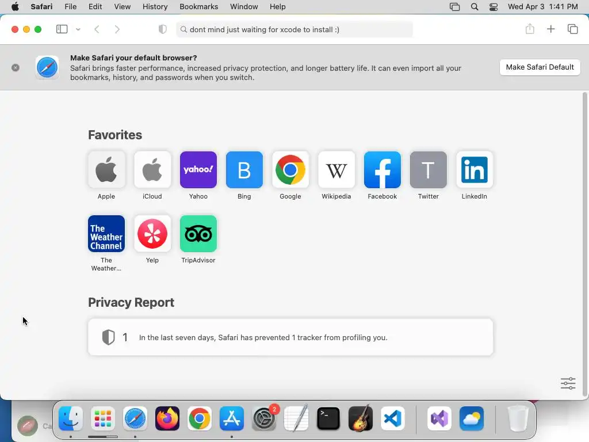Expand the tab group dropdown arrow
This screenshot has height=442, width=589.
point(78,29)
